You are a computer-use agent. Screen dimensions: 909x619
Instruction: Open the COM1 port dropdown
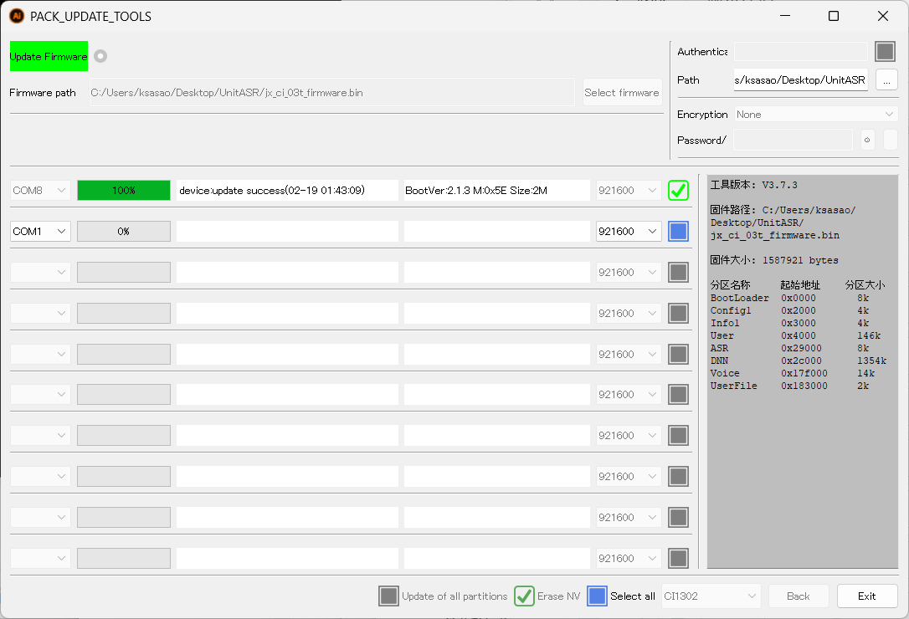40,231
